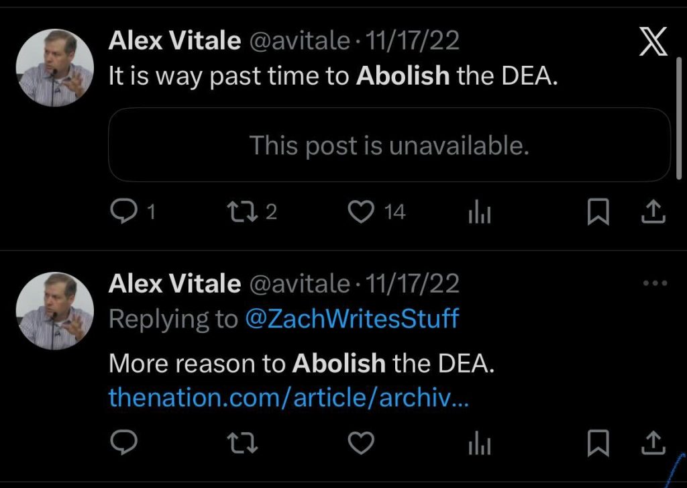The width and height of the screenshot is (687, 488).
Task: View analytics of the second post
Action: tap(479, 444)
